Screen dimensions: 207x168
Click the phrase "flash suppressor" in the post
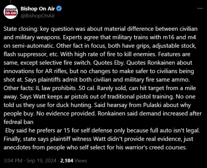pyautogui.click(x=26, y=54)
